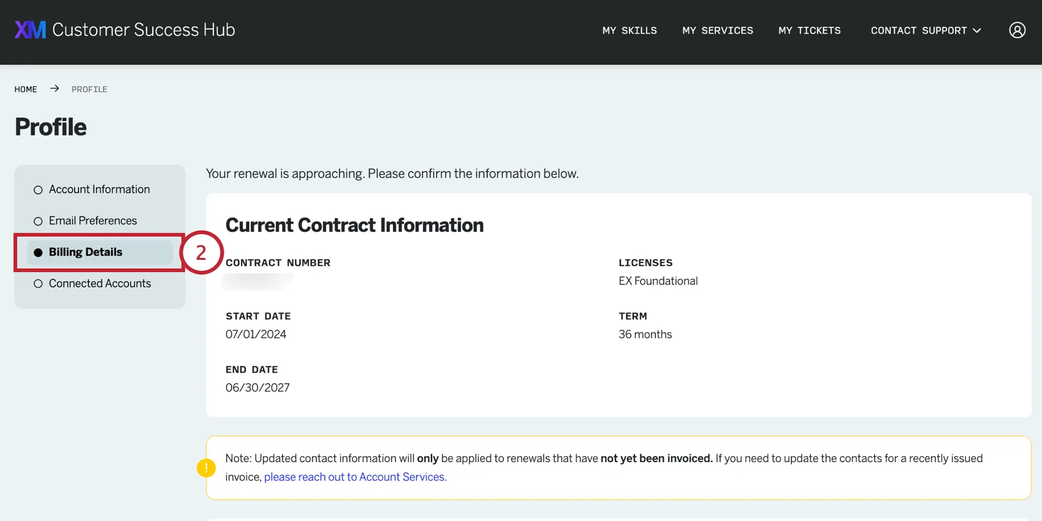Click the XM logo icon
This screenshot has height=521, width=1042.
(x=30, y=30)
